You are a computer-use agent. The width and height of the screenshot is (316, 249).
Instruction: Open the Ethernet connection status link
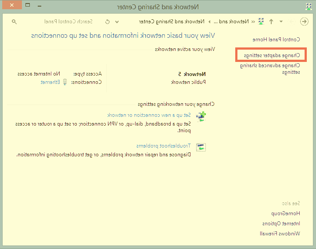pos(49,82)
